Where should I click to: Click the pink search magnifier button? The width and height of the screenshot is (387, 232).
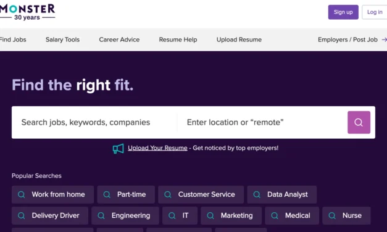pyautogui.click(x=359, y=122)
